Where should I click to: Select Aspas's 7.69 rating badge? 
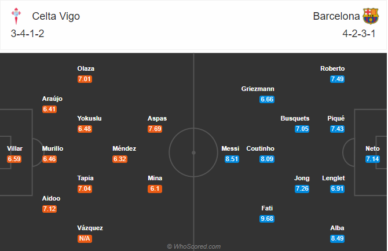[x=155, y=129]
